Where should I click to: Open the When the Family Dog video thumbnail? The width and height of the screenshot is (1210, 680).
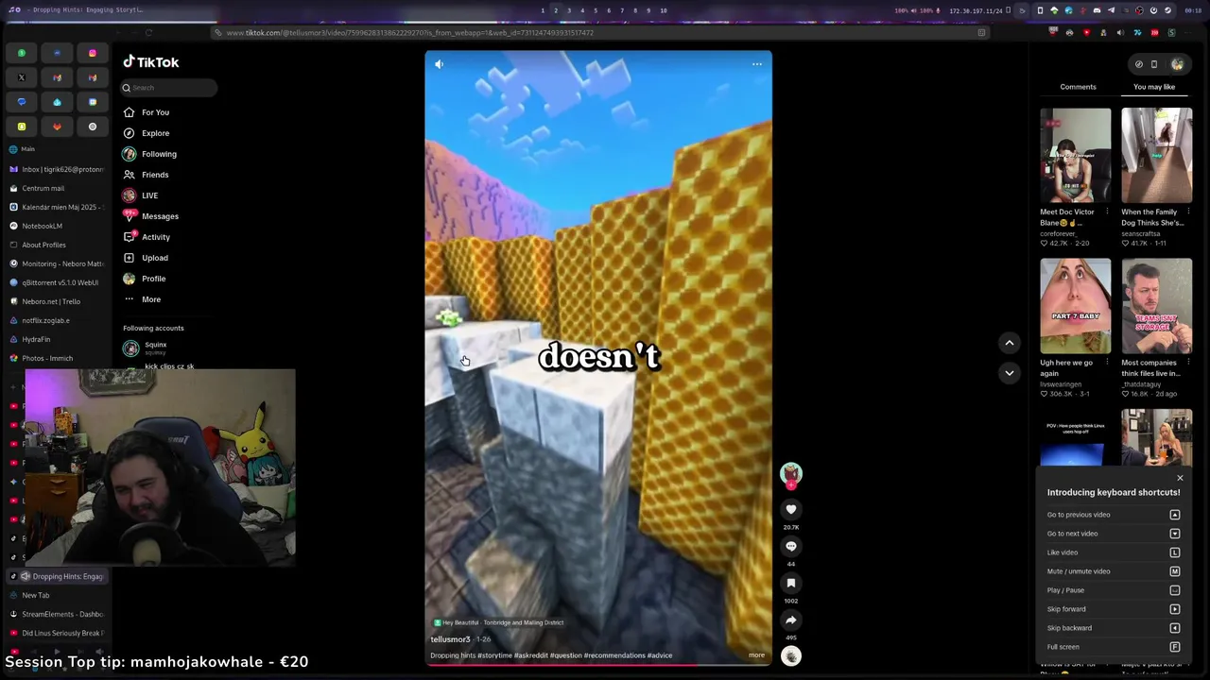pos(1157,155)
